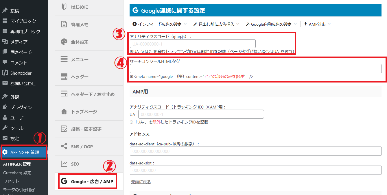Image resolution: width=387 pixels, height=195 pixels.
Task: Jump to Google自動広告の設定 section
Action: (x=271, y=24)
